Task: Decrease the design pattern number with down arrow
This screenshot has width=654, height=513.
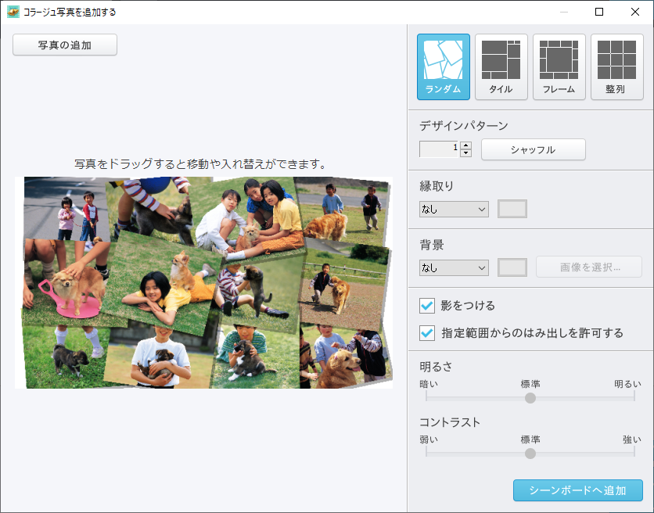Action: click(x=466, y=153)
